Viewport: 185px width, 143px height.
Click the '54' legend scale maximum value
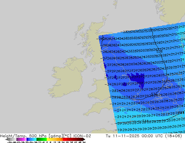pyautogui.click(x=84, y=142)
